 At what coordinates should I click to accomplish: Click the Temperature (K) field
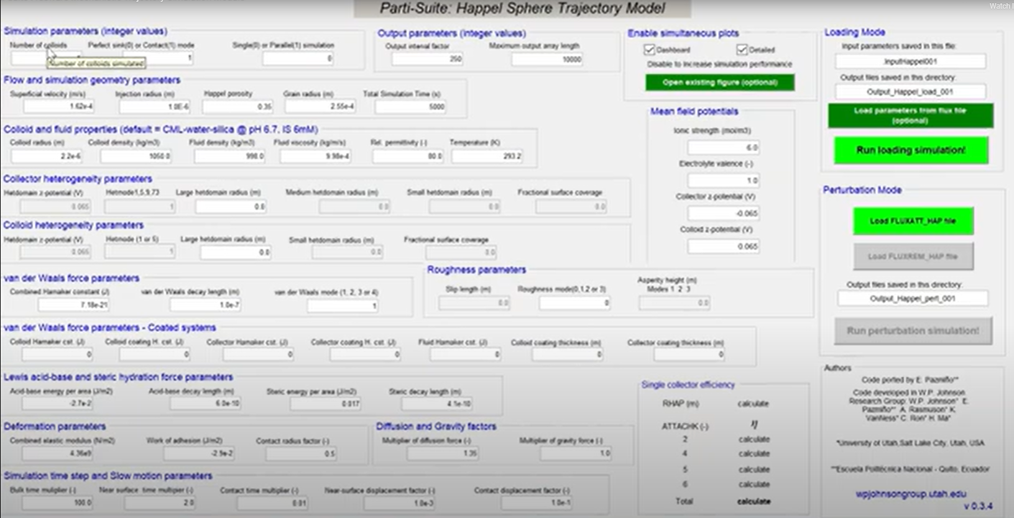(487, 157)
